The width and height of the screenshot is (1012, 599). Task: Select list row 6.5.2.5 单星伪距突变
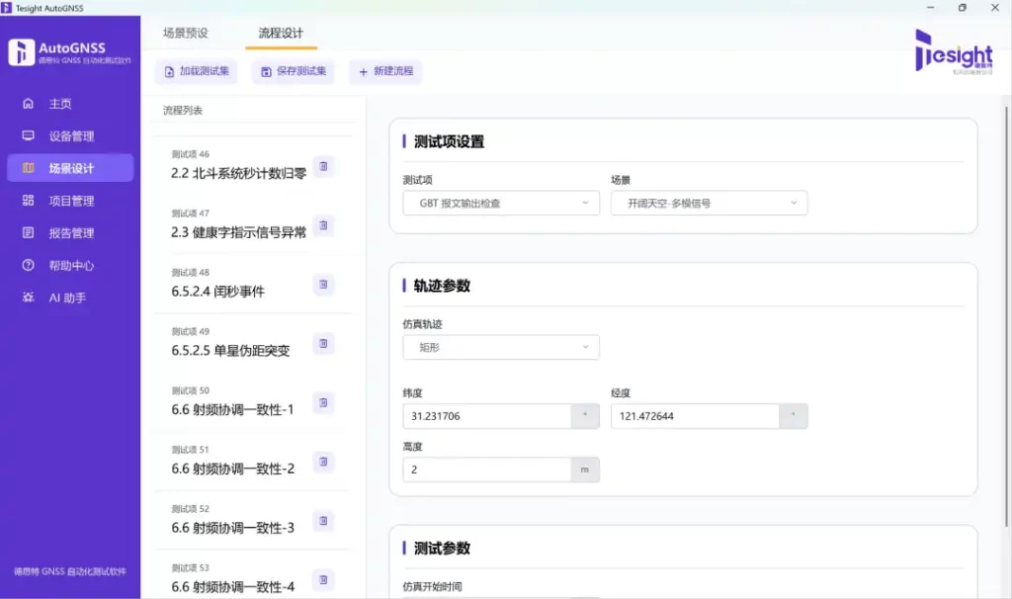(x=253, y=343)
